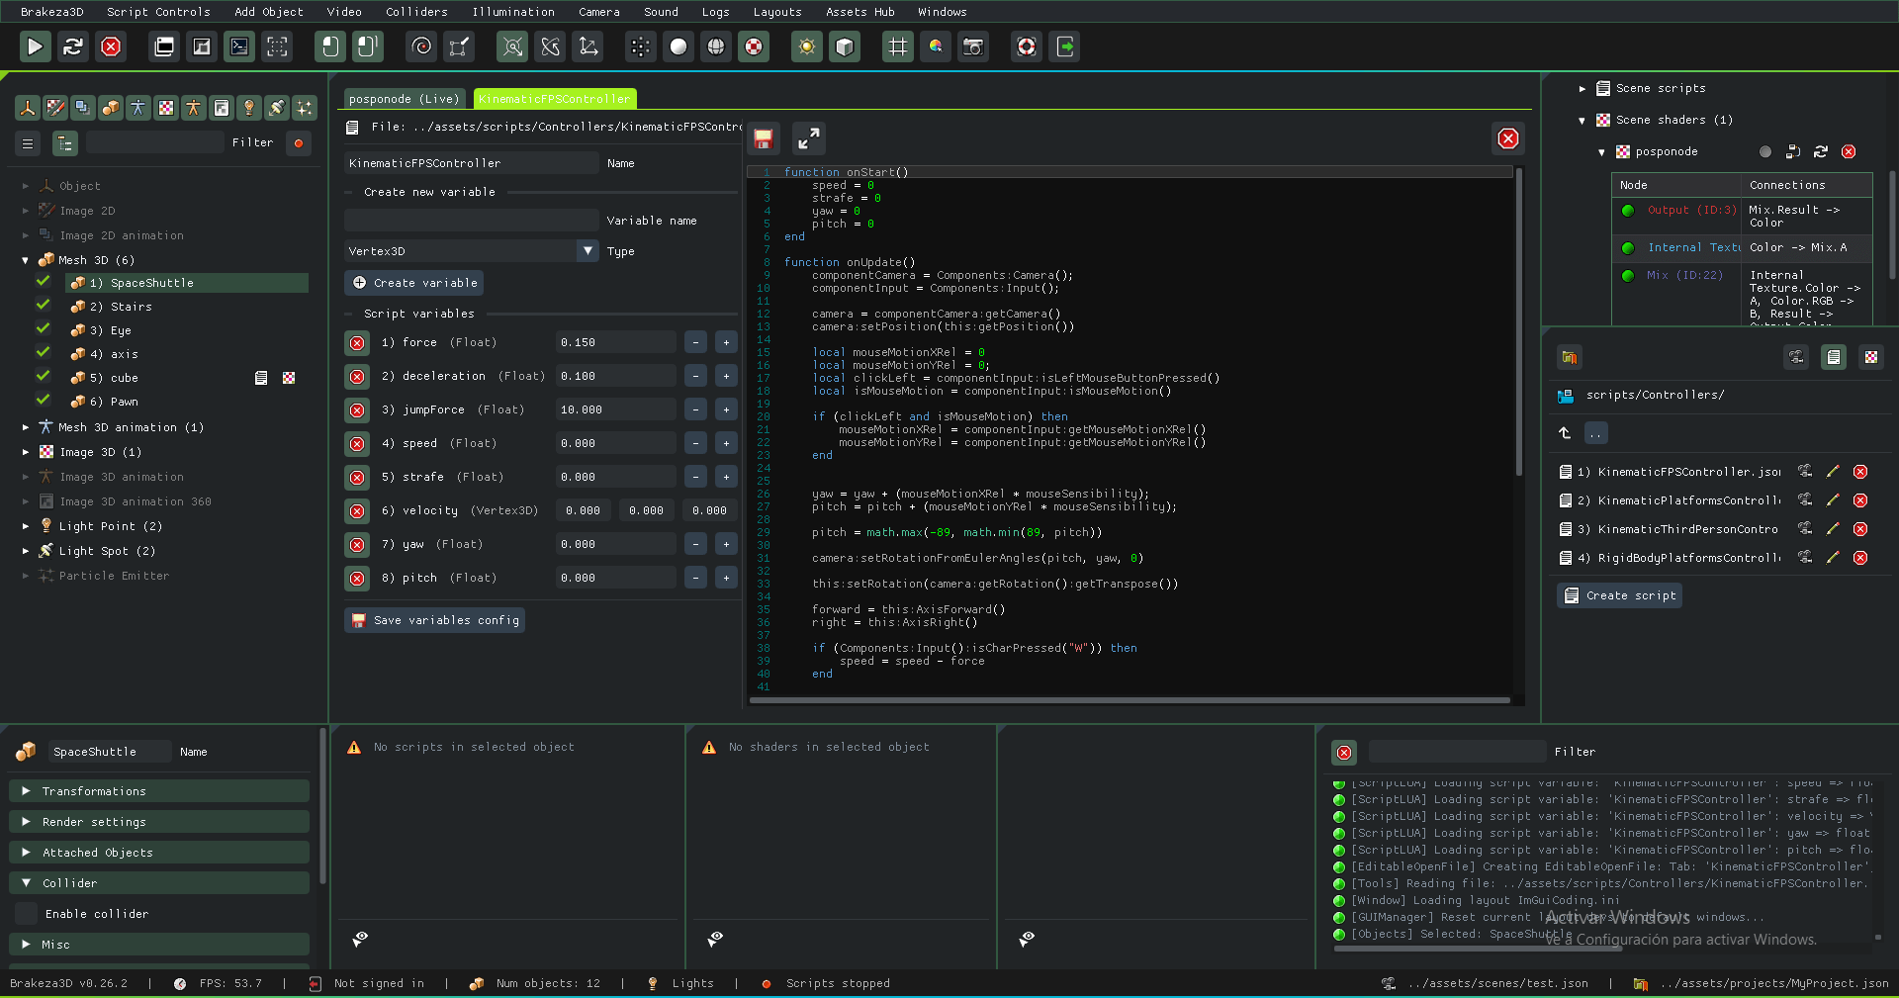Open the Vertex3D type dropdown
The image size is (1899, 998).
588,251
